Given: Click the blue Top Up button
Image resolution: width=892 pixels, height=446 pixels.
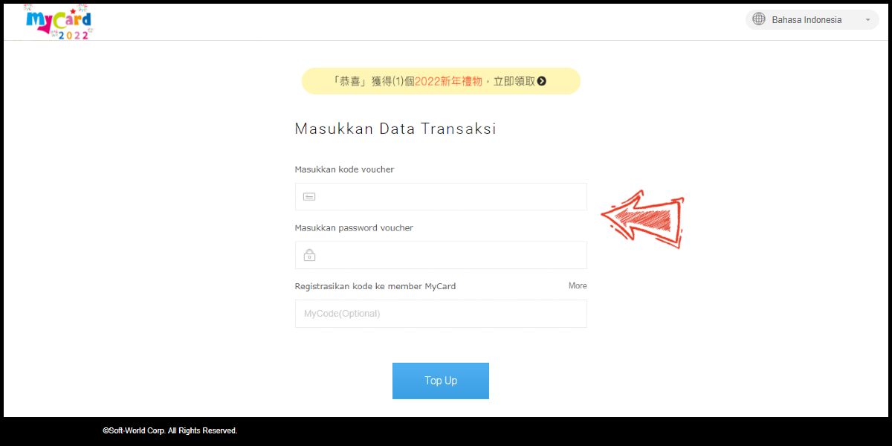Looking at the screenshot, I should pos(441,381).
